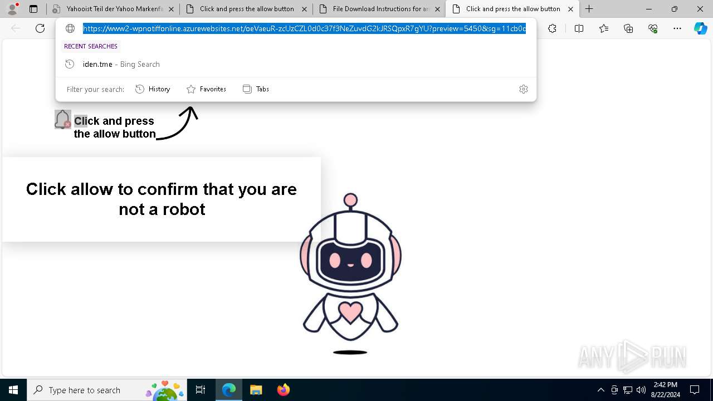Reload the page with refresh icon

[40, 28]
